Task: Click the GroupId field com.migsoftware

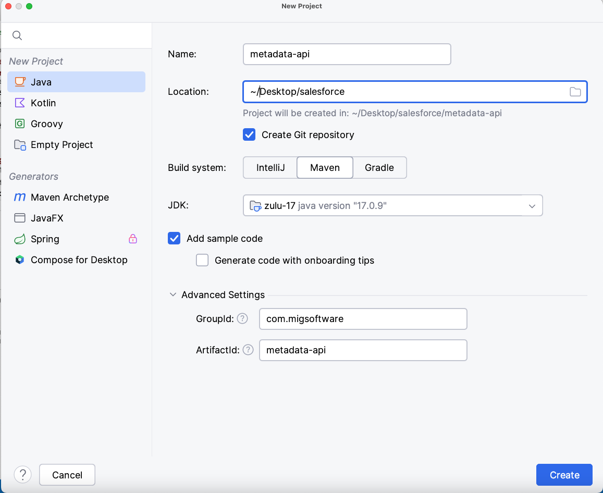Action: [363, 319]
